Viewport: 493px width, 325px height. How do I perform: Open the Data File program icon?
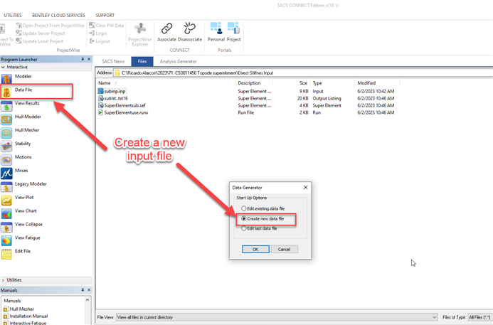pyautogui.click(x=6, y=92)
